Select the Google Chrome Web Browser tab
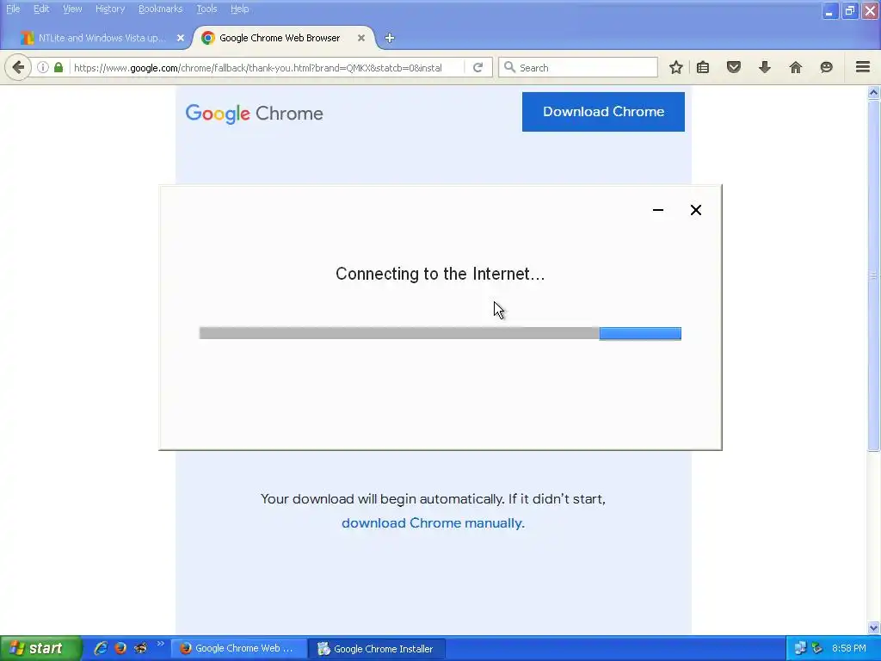This screenshot has height=661, width=881. [x=284, y=38]
